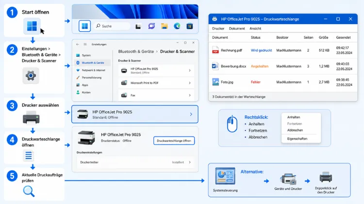Sort by the Status column header
This screenshot has width=364, height=204.
click(x=256, y=37)
